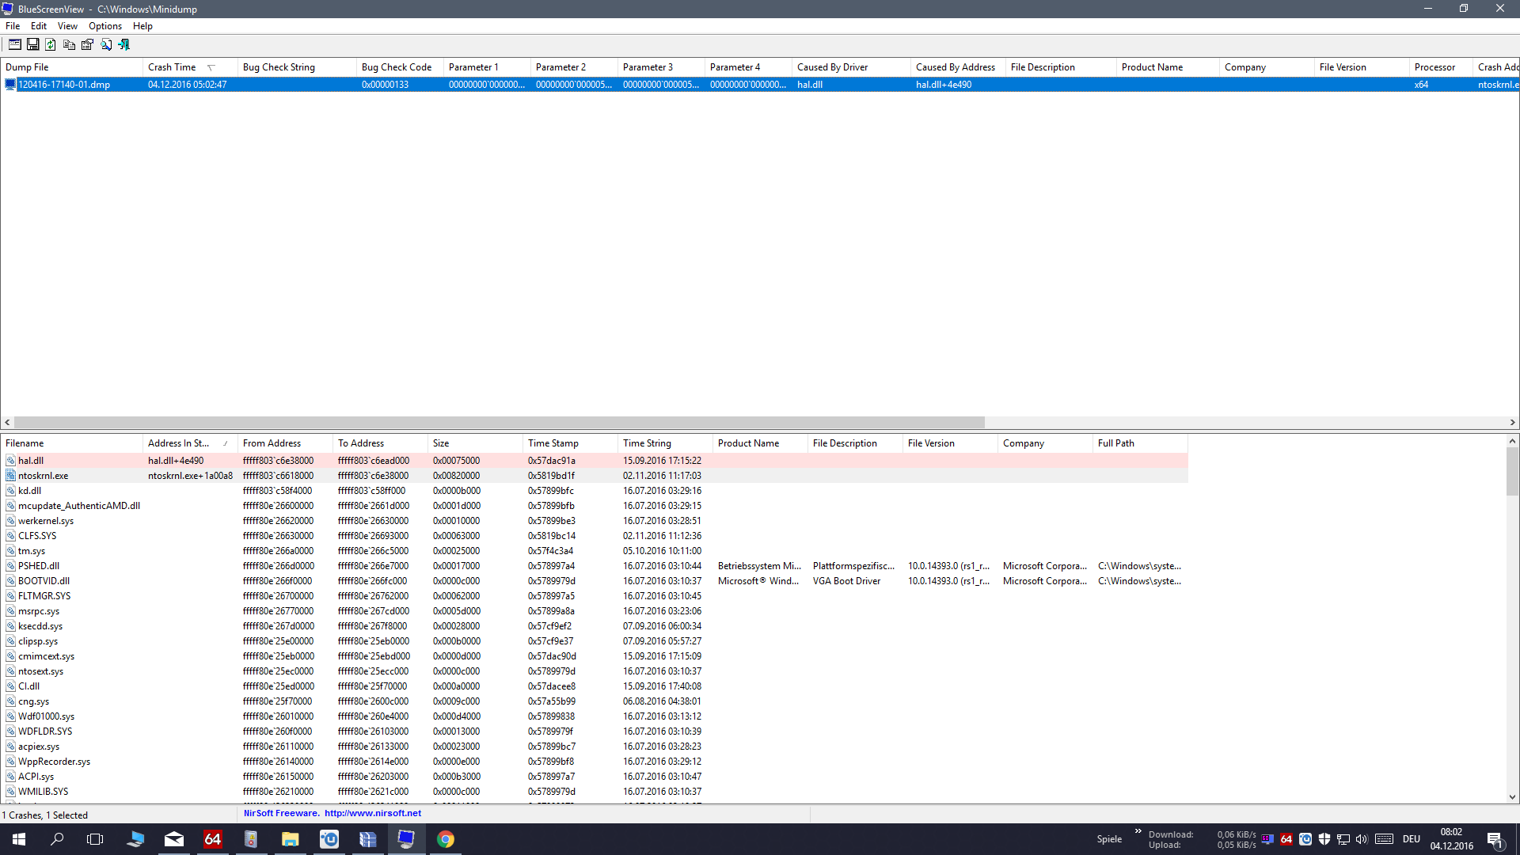Sort drivers by Address In Stack column
The height and width of the screenshot is (855, 1520).
pos(179,443)
